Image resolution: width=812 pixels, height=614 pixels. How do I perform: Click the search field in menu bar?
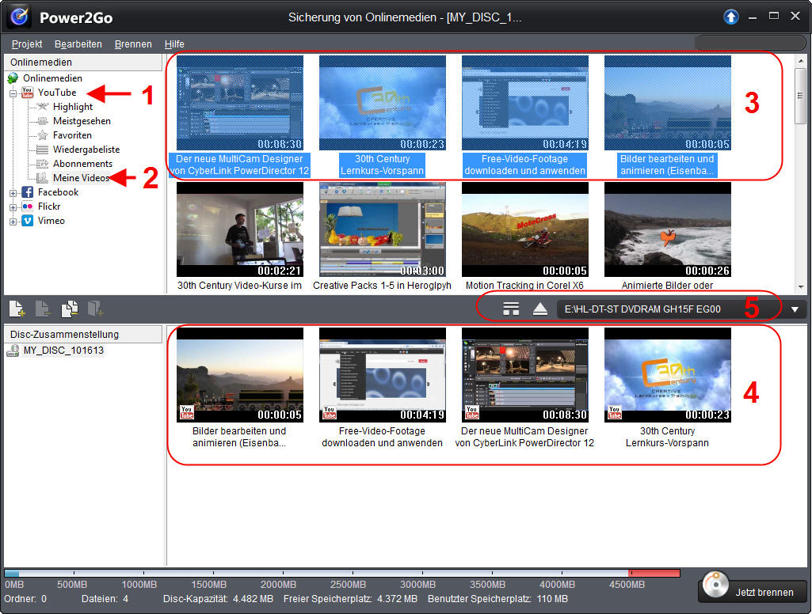(x=750, y=43)
